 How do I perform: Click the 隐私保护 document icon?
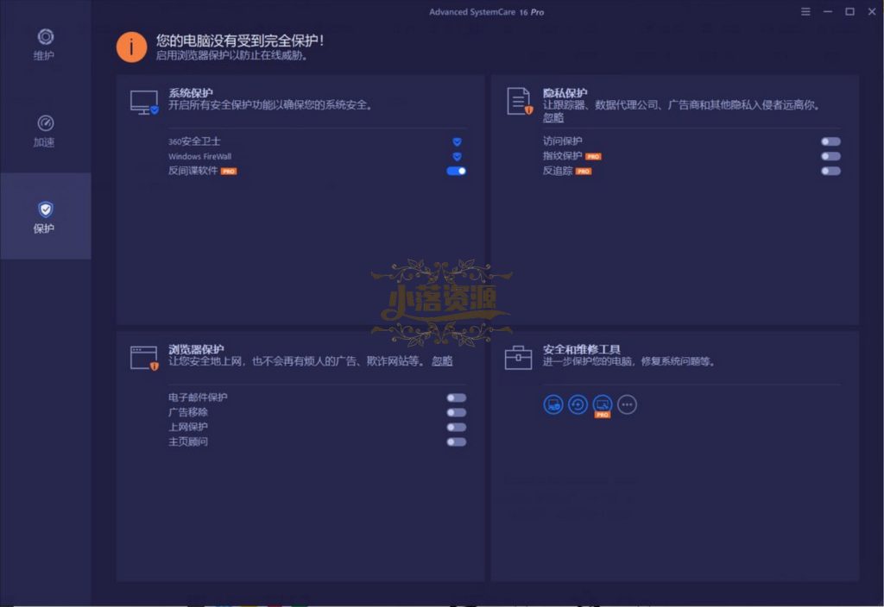519,102
